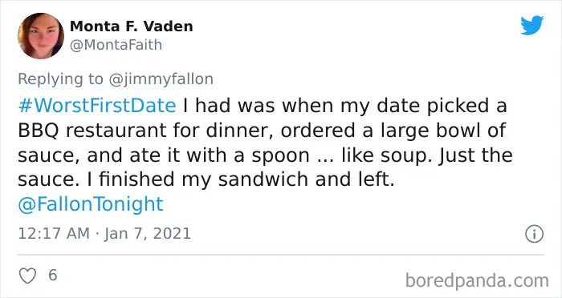Open Monta F. Vaden's profile picture
This screenshot has height=298, width=562.
(x=41, y=36)
